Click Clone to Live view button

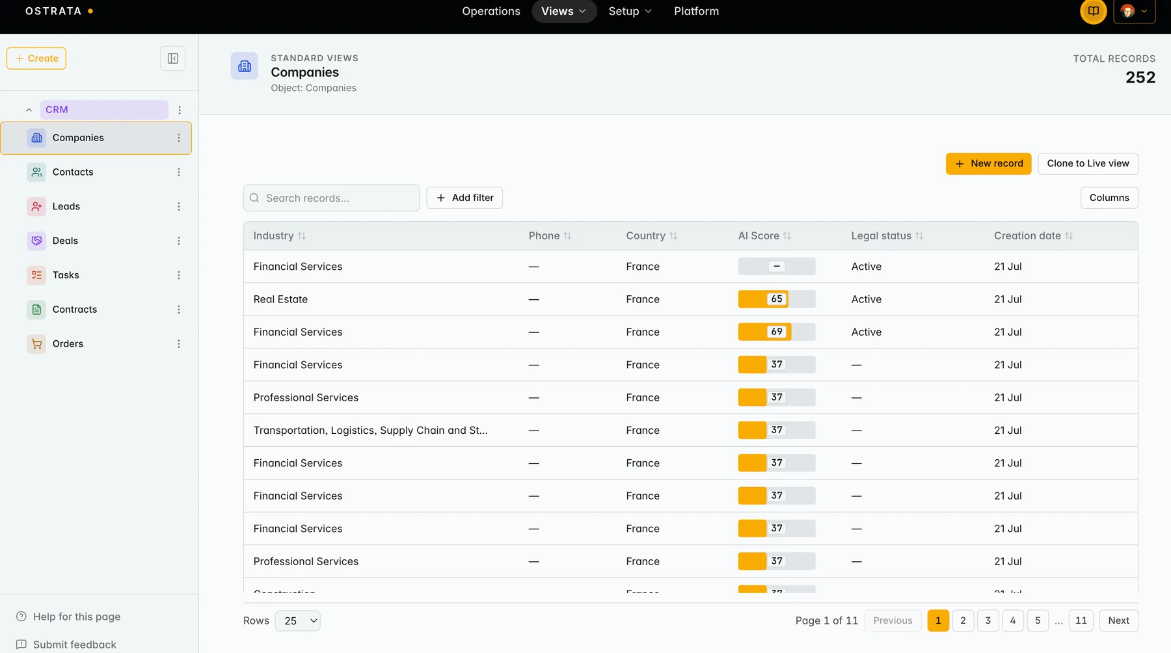(1088, 164)
